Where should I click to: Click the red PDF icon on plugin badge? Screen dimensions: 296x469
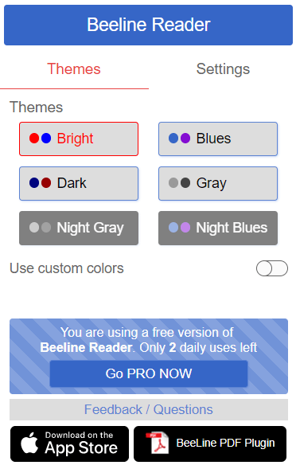point(158,443)
